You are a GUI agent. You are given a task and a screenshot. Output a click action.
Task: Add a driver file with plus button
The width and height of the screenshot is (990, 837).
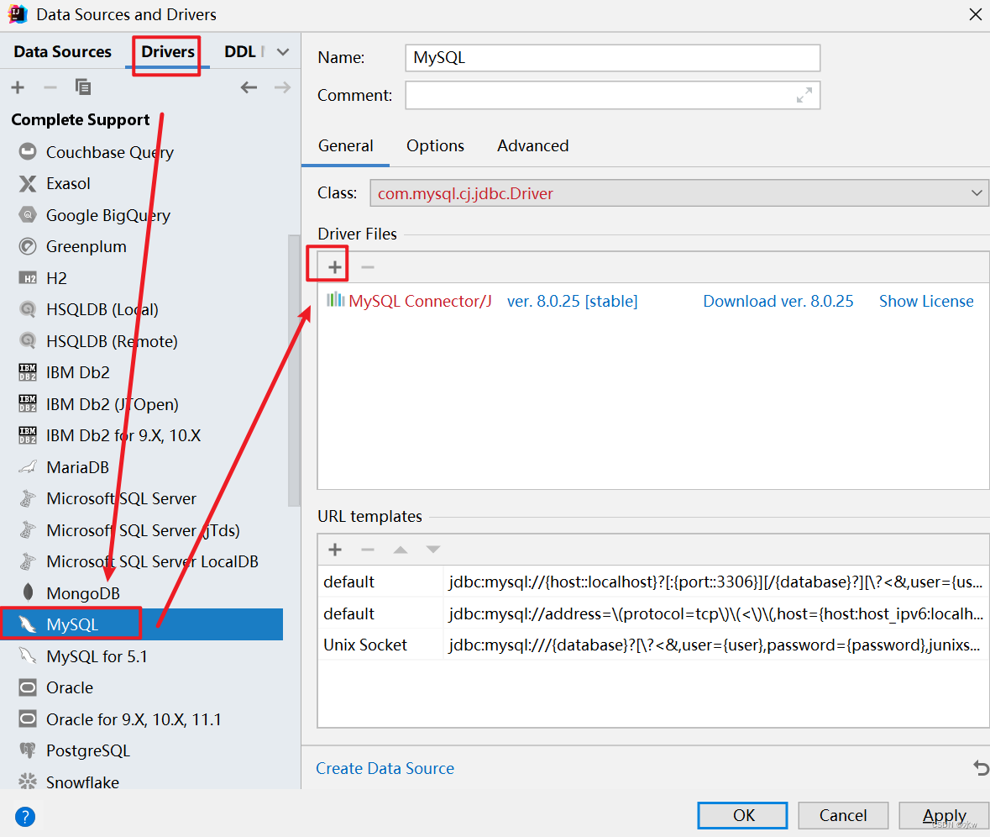click(x=335, y=267)
